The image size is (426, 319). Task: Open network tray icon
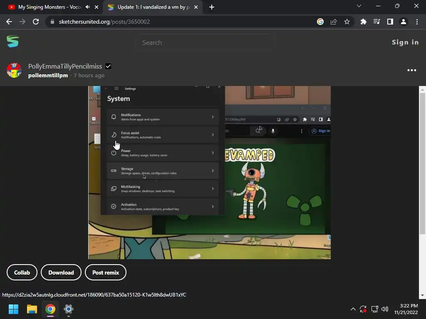tap(375, 309)
